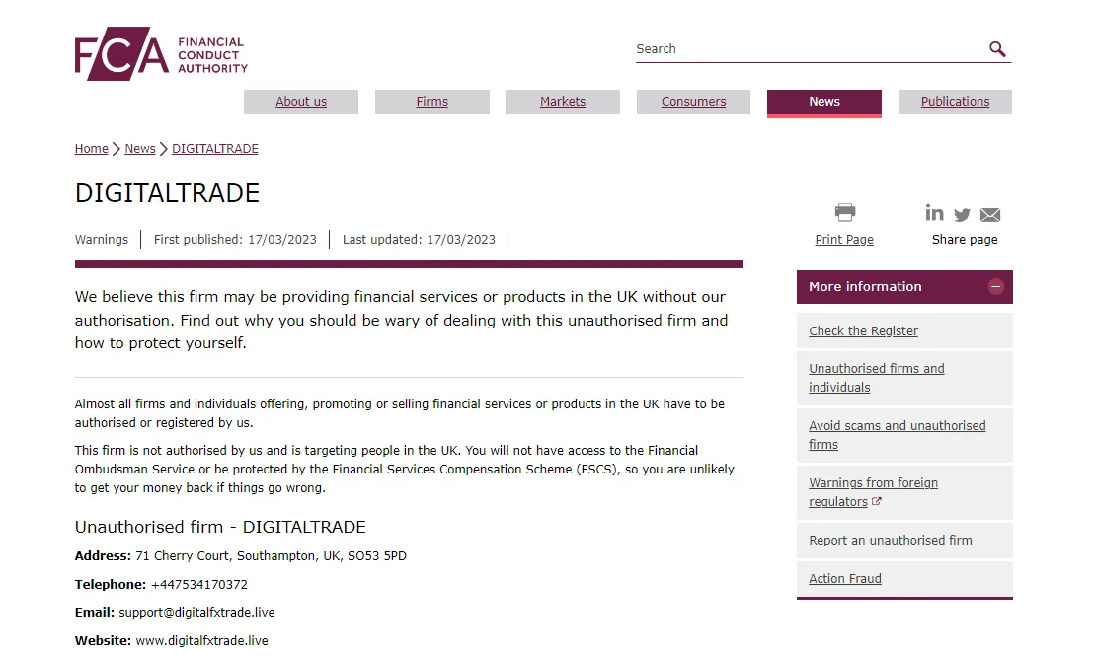
Task: Click the Print Page link
Action: (x=844, y=240)
